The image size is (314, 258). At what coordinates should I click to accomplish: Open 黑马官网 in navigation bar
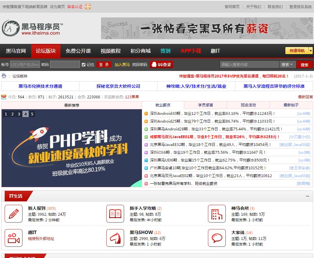pos(16,51)
